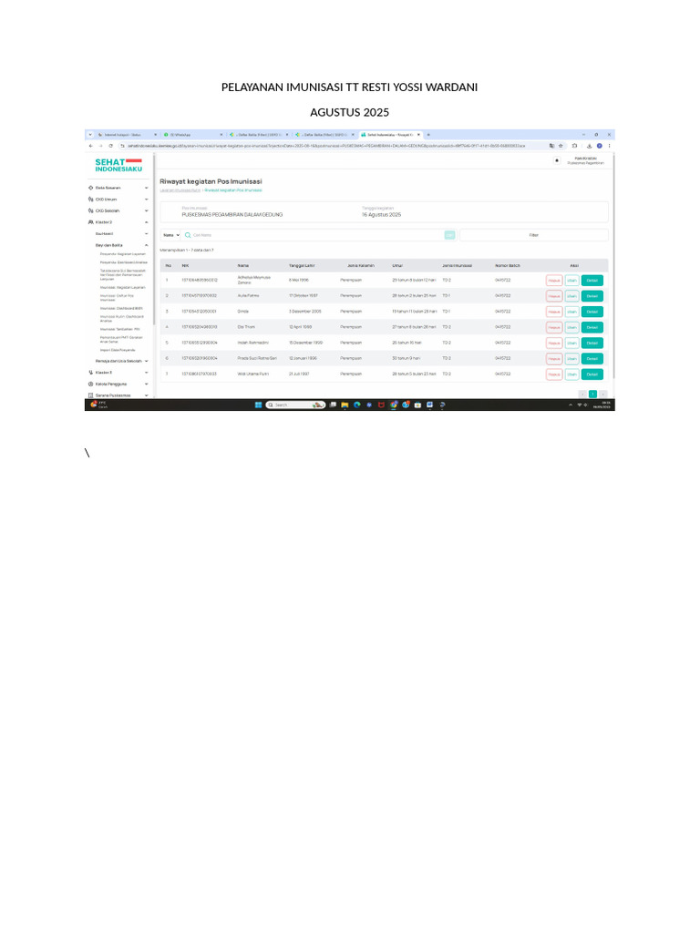The height and width of the screenshot is (933, 700).
Task: Click the Sehat IndonesiaKu logo
Action: [118, 165]
